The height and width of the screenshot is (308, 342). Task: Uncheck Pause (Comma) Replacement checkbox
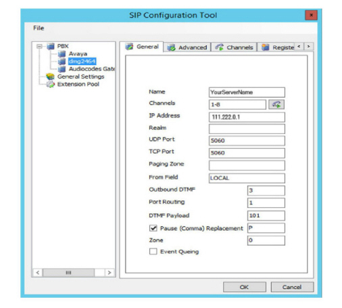[x=153, y=228]
